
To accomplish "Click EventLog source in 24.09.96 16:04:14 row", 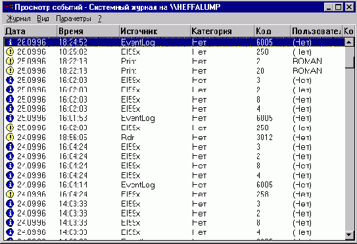I will click(138, 185).
